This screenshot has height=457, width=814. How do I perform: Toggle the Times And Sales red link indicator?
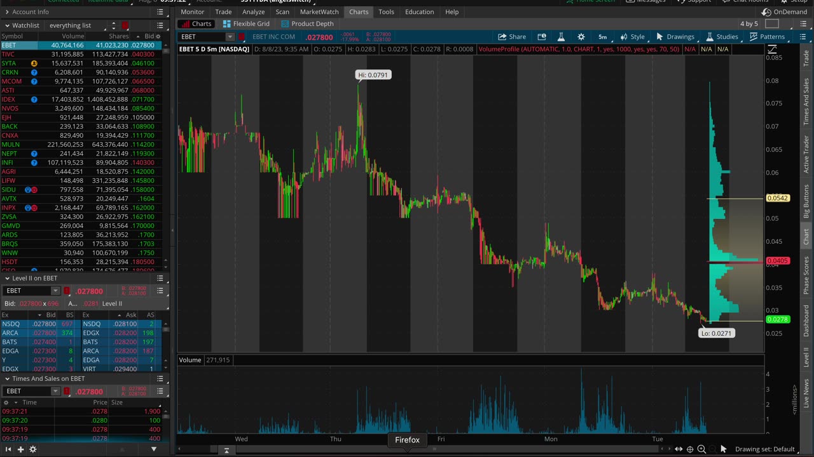66,391
